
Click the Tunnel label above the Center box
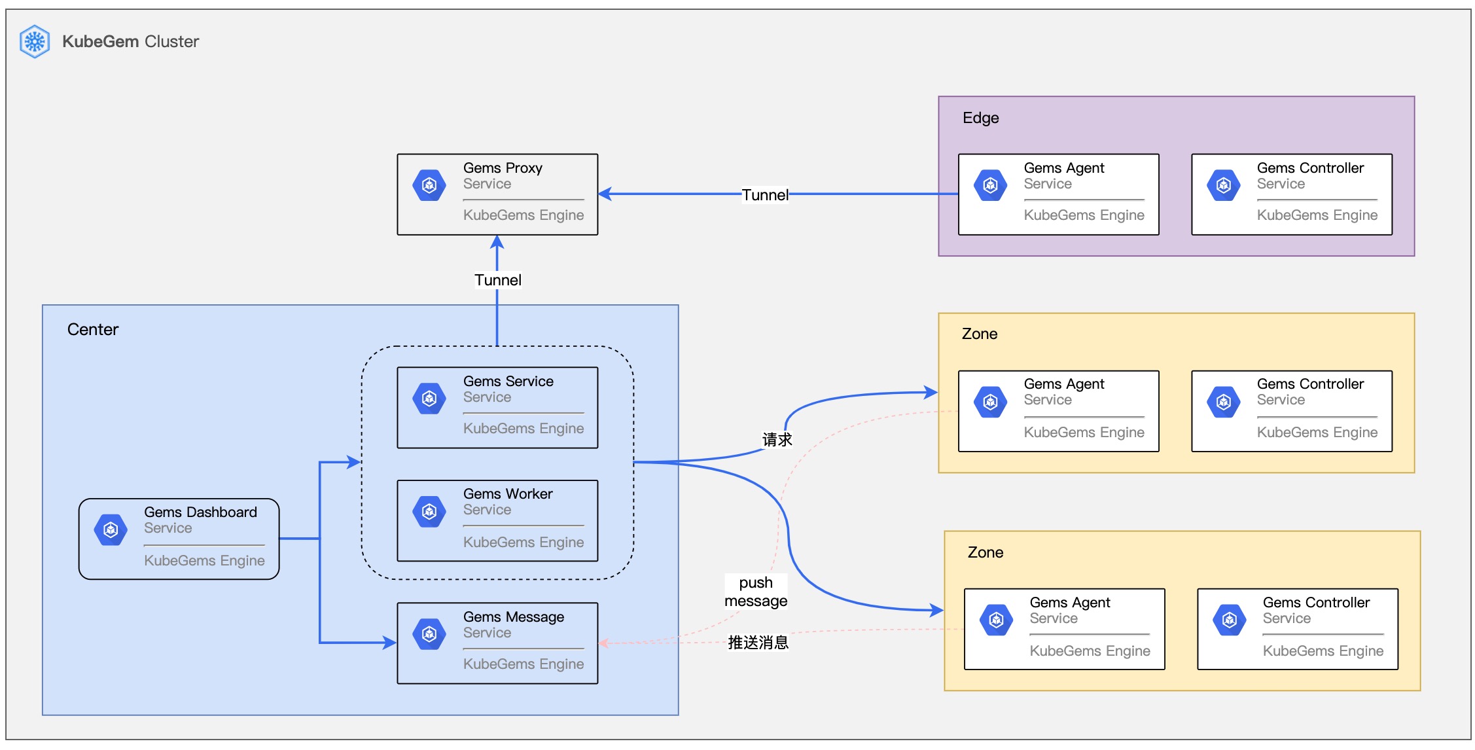tap(498, 280)
